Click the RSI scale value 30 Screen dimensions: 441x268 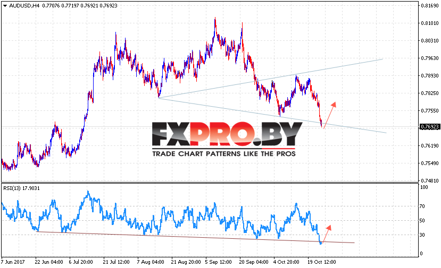[422, 235]
